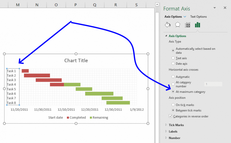Click the Task 3 completed bar

pyautogui.click(x=49, y=80)
